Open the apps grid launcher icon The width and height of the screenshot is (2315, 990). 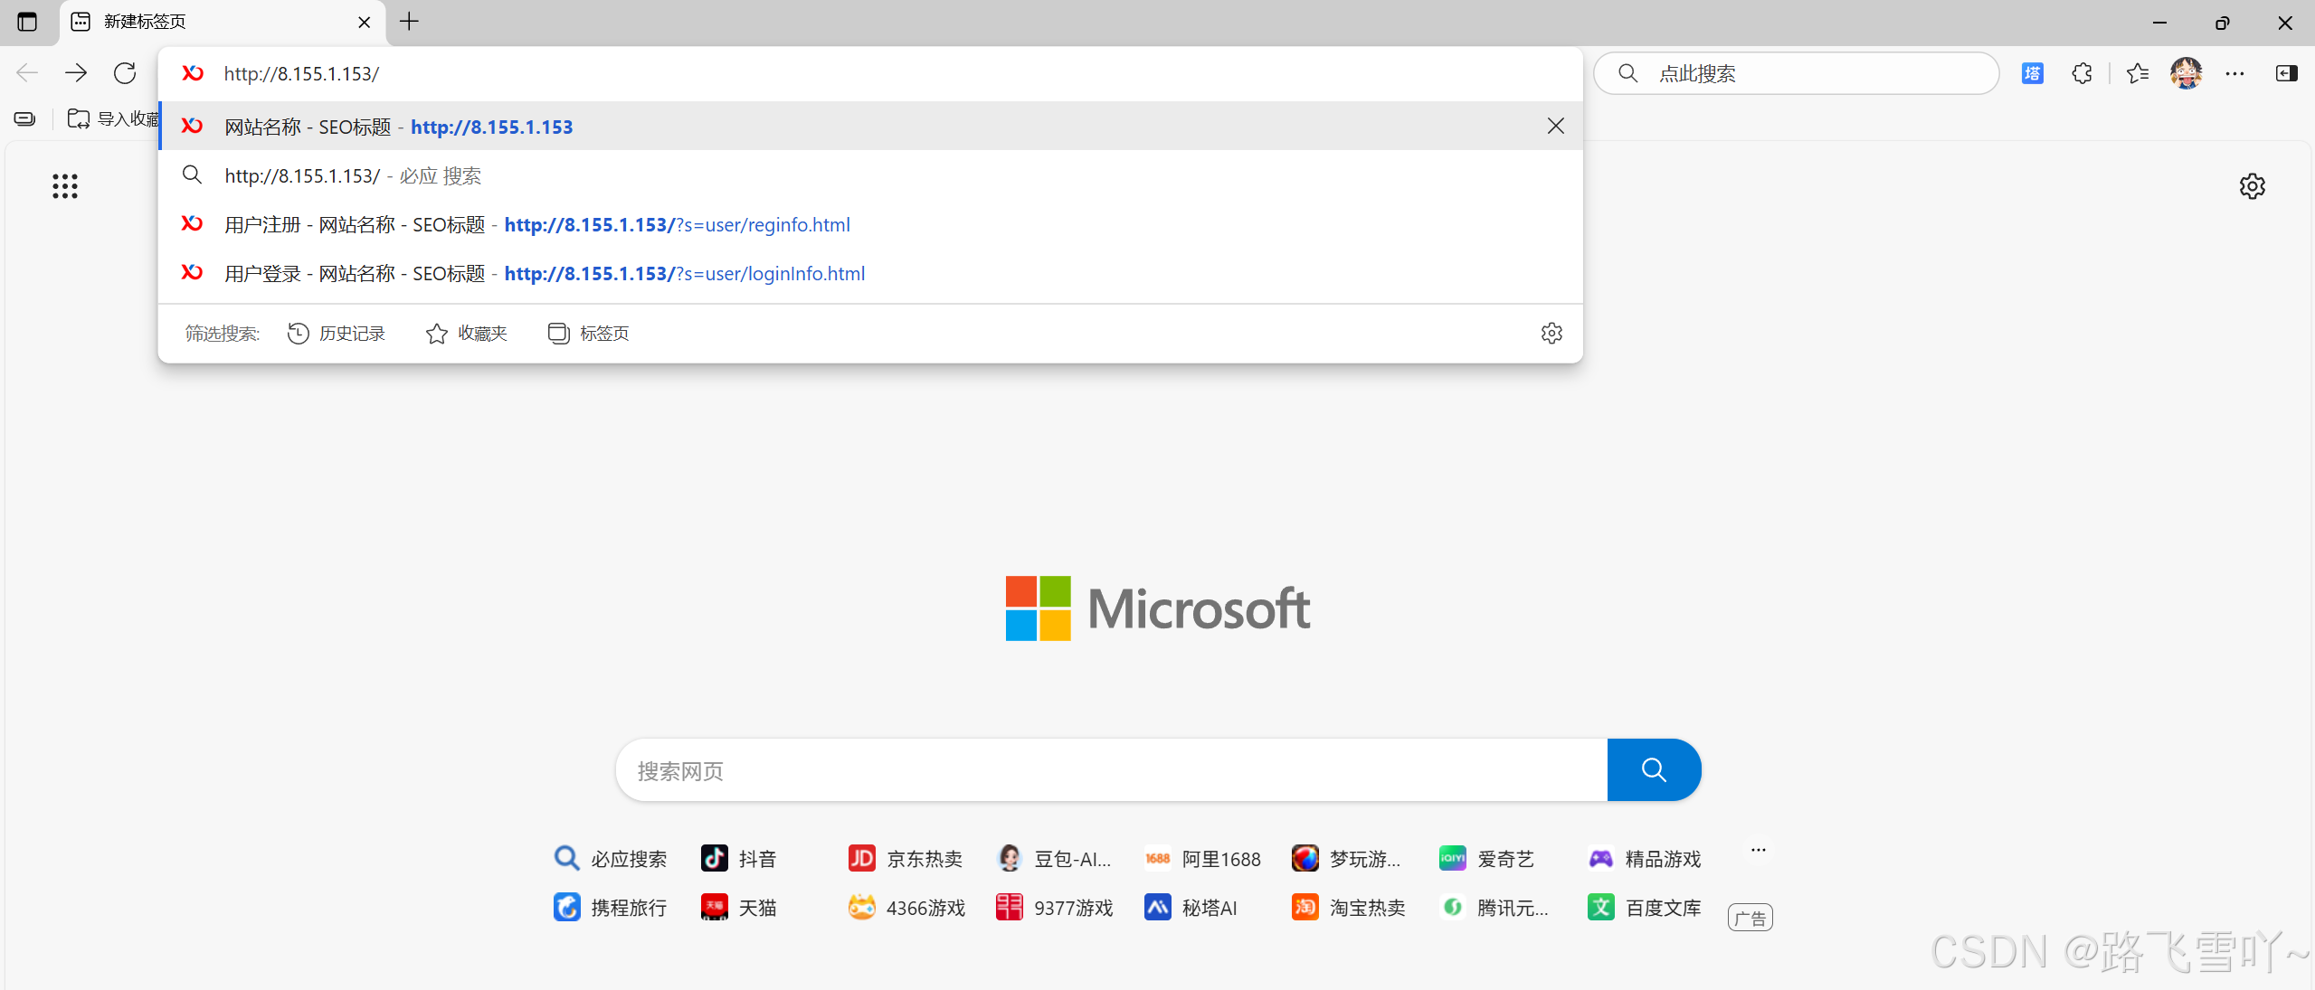pos(64,186)
